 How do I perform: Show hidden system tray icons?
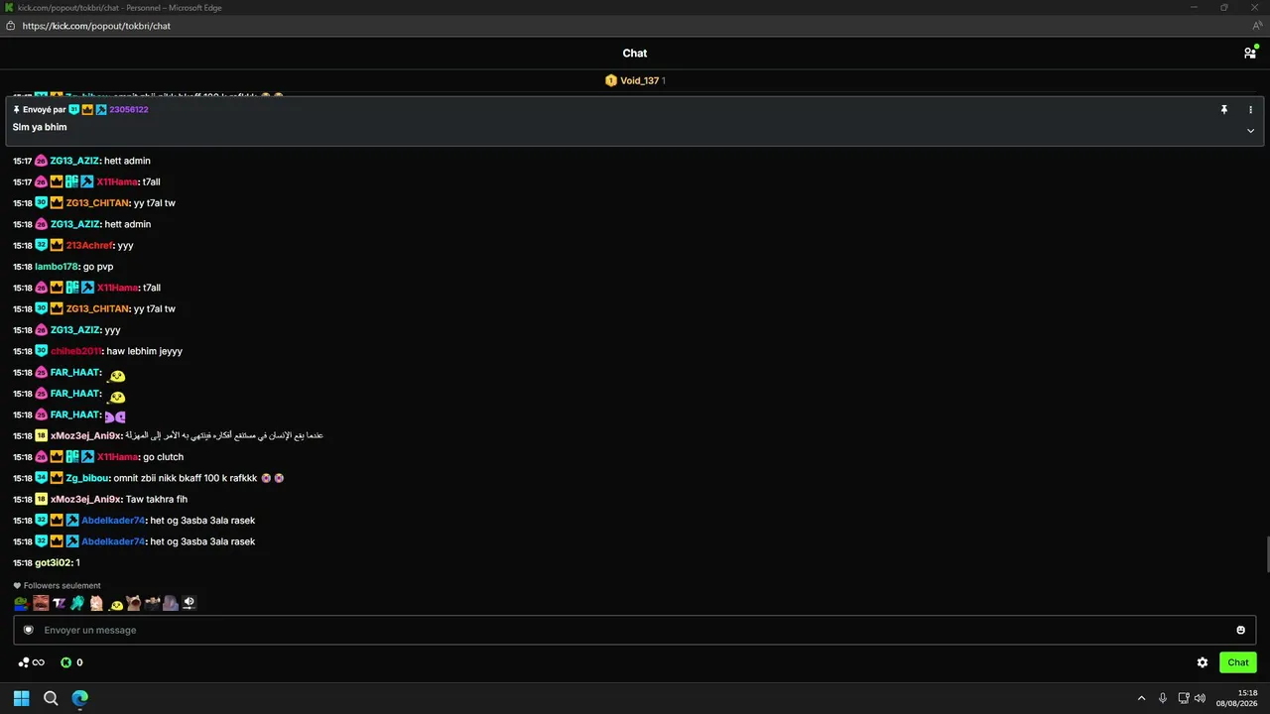point(1141,698)
